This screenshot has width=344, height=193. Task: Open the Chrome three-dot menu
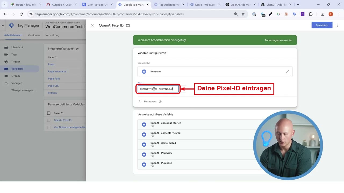(x=338, y=14)
